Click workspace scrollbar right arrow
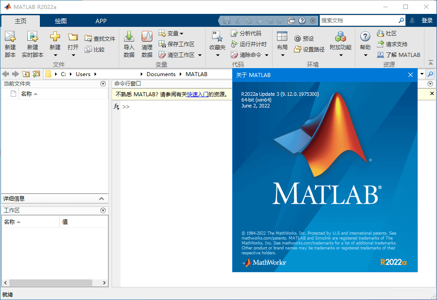 pos(104,283)
